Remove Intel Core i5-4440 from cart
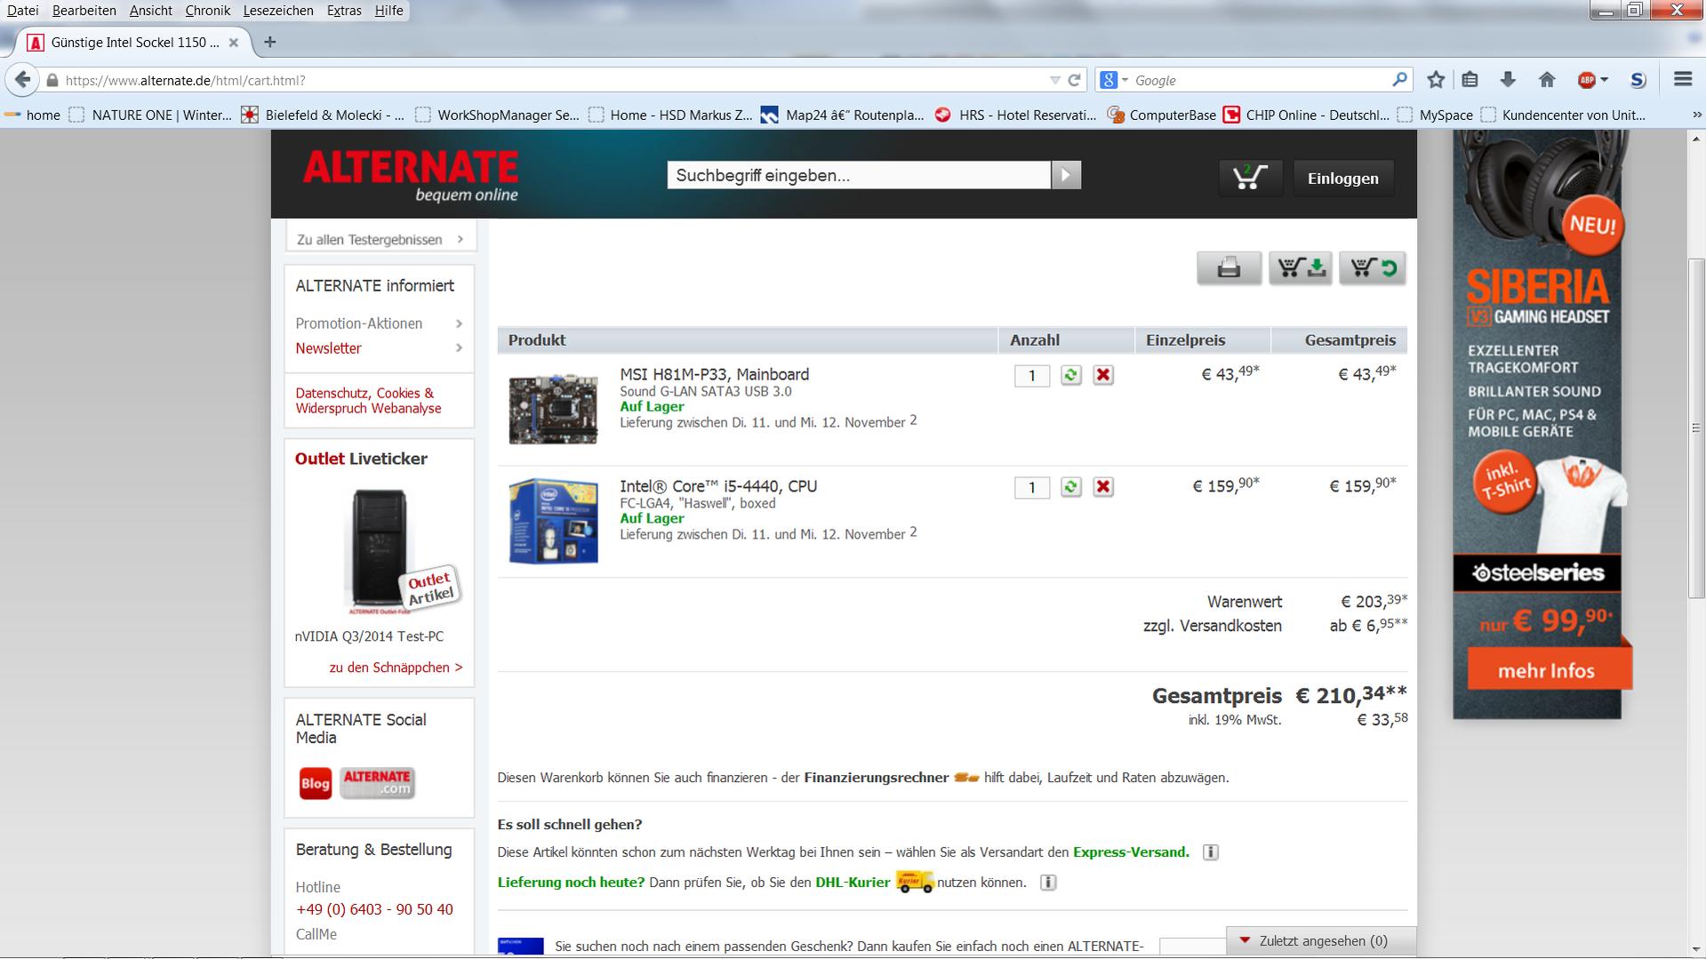This screenshot has height=959, width=1706. pyautogui.click(x=1103, y=487)
